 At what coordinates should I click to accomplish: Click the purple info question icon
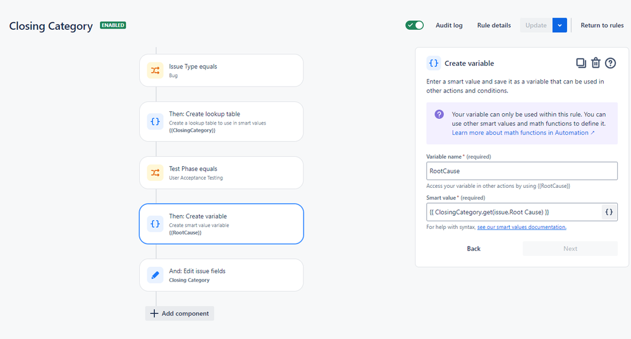click(x=439, y=114)
